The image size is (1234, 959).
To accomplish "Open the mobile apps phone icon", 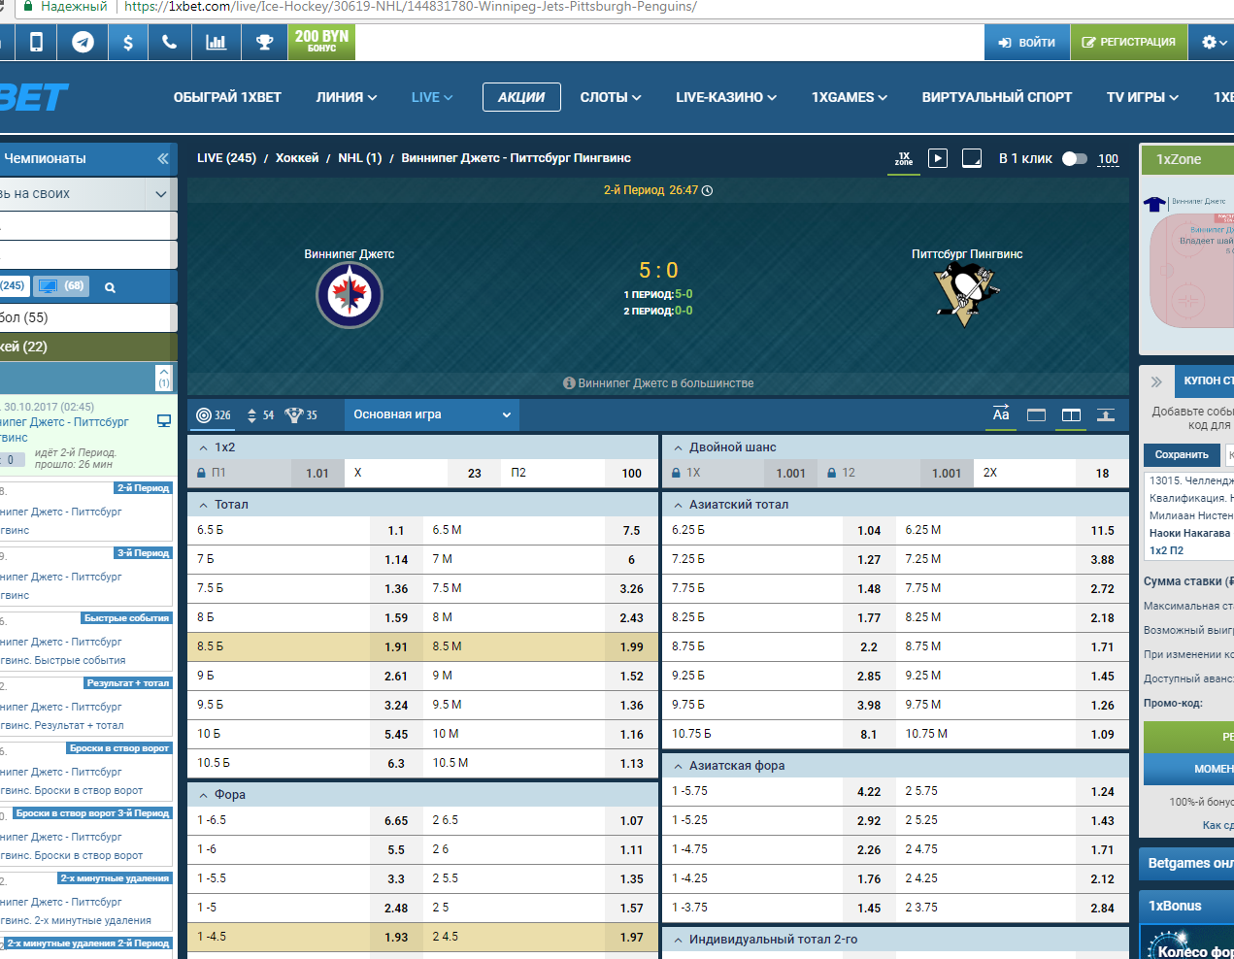I will pyautogui.click(x=36, y=42).
